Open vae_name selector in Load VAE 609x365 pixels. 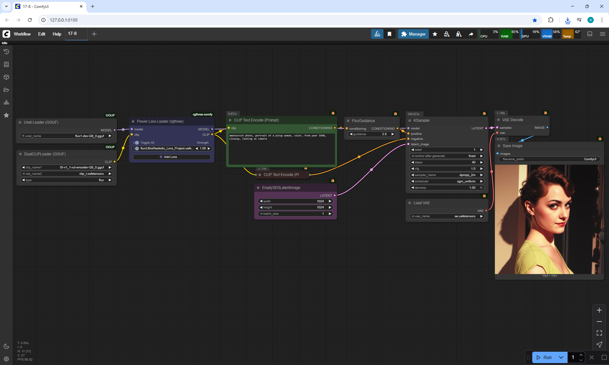[447, 216]
